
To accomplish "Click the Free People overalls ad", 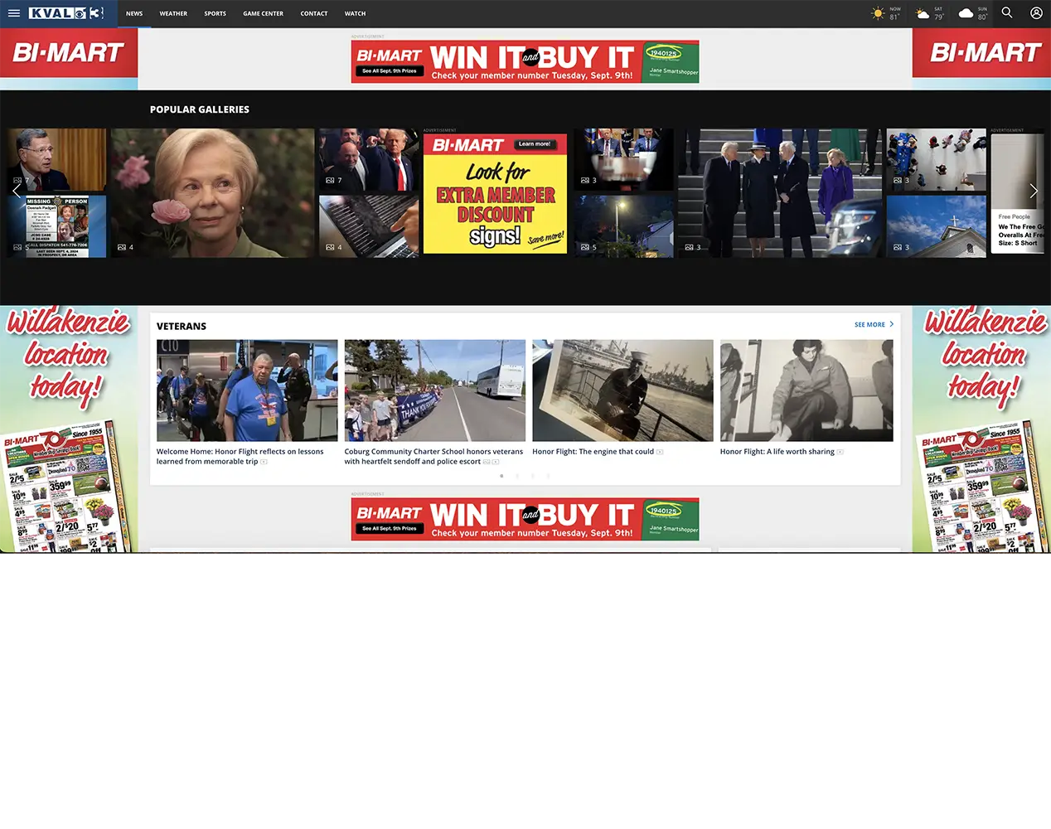I will coord(1018,192).
